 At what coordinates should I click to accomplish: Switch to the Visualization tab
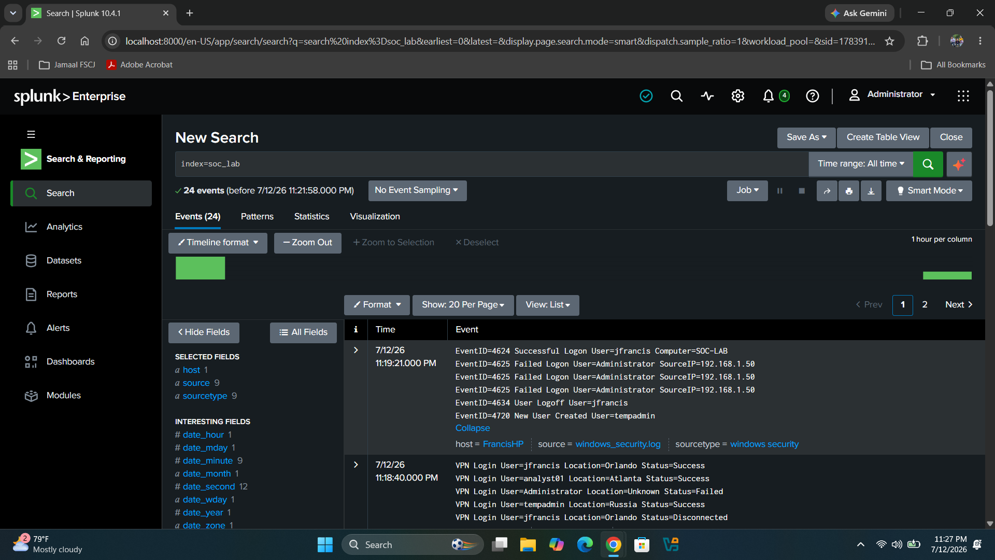(x=375, y=216)
